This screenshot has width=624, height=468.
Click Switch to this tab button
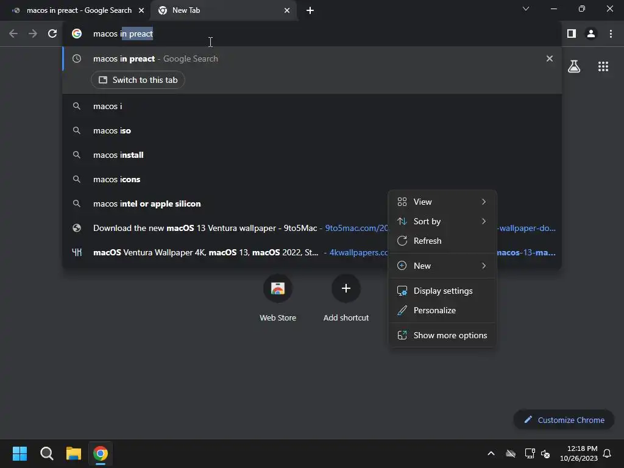click(138, 80)
